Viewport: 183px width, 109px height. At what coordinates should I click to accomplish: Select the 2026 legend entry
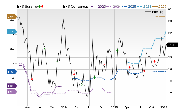[x=144, y=7]
